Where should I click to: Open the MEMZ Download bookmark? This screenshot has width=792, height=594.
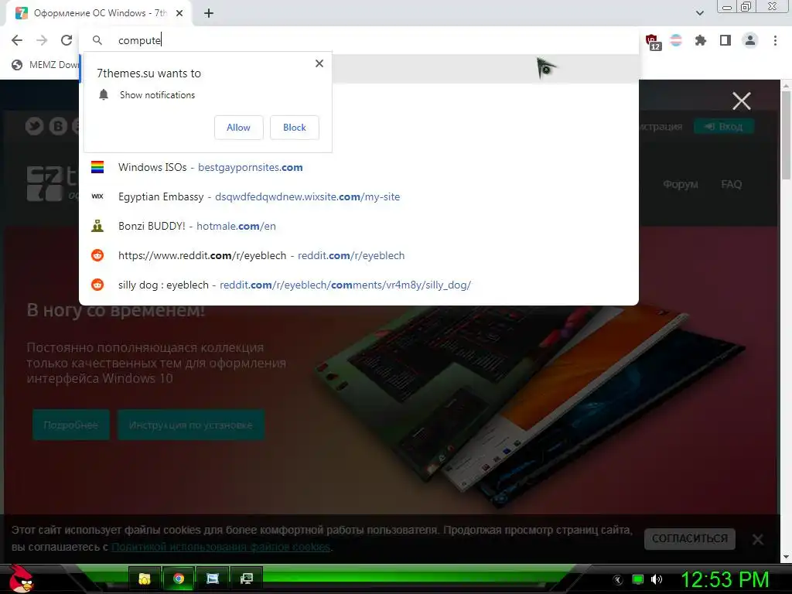coord(46,65)
